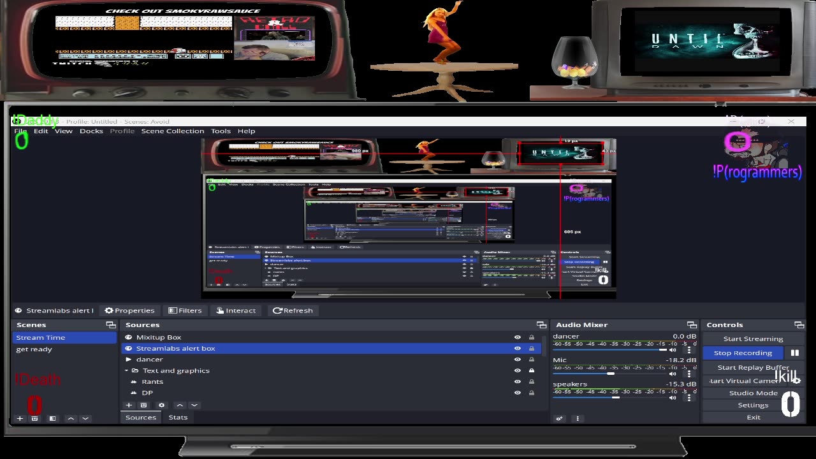Image resolution: width=816 pixels, height=459 pixels.
Task: Adjust the speakers volume slider
Action: pos(609,398)
